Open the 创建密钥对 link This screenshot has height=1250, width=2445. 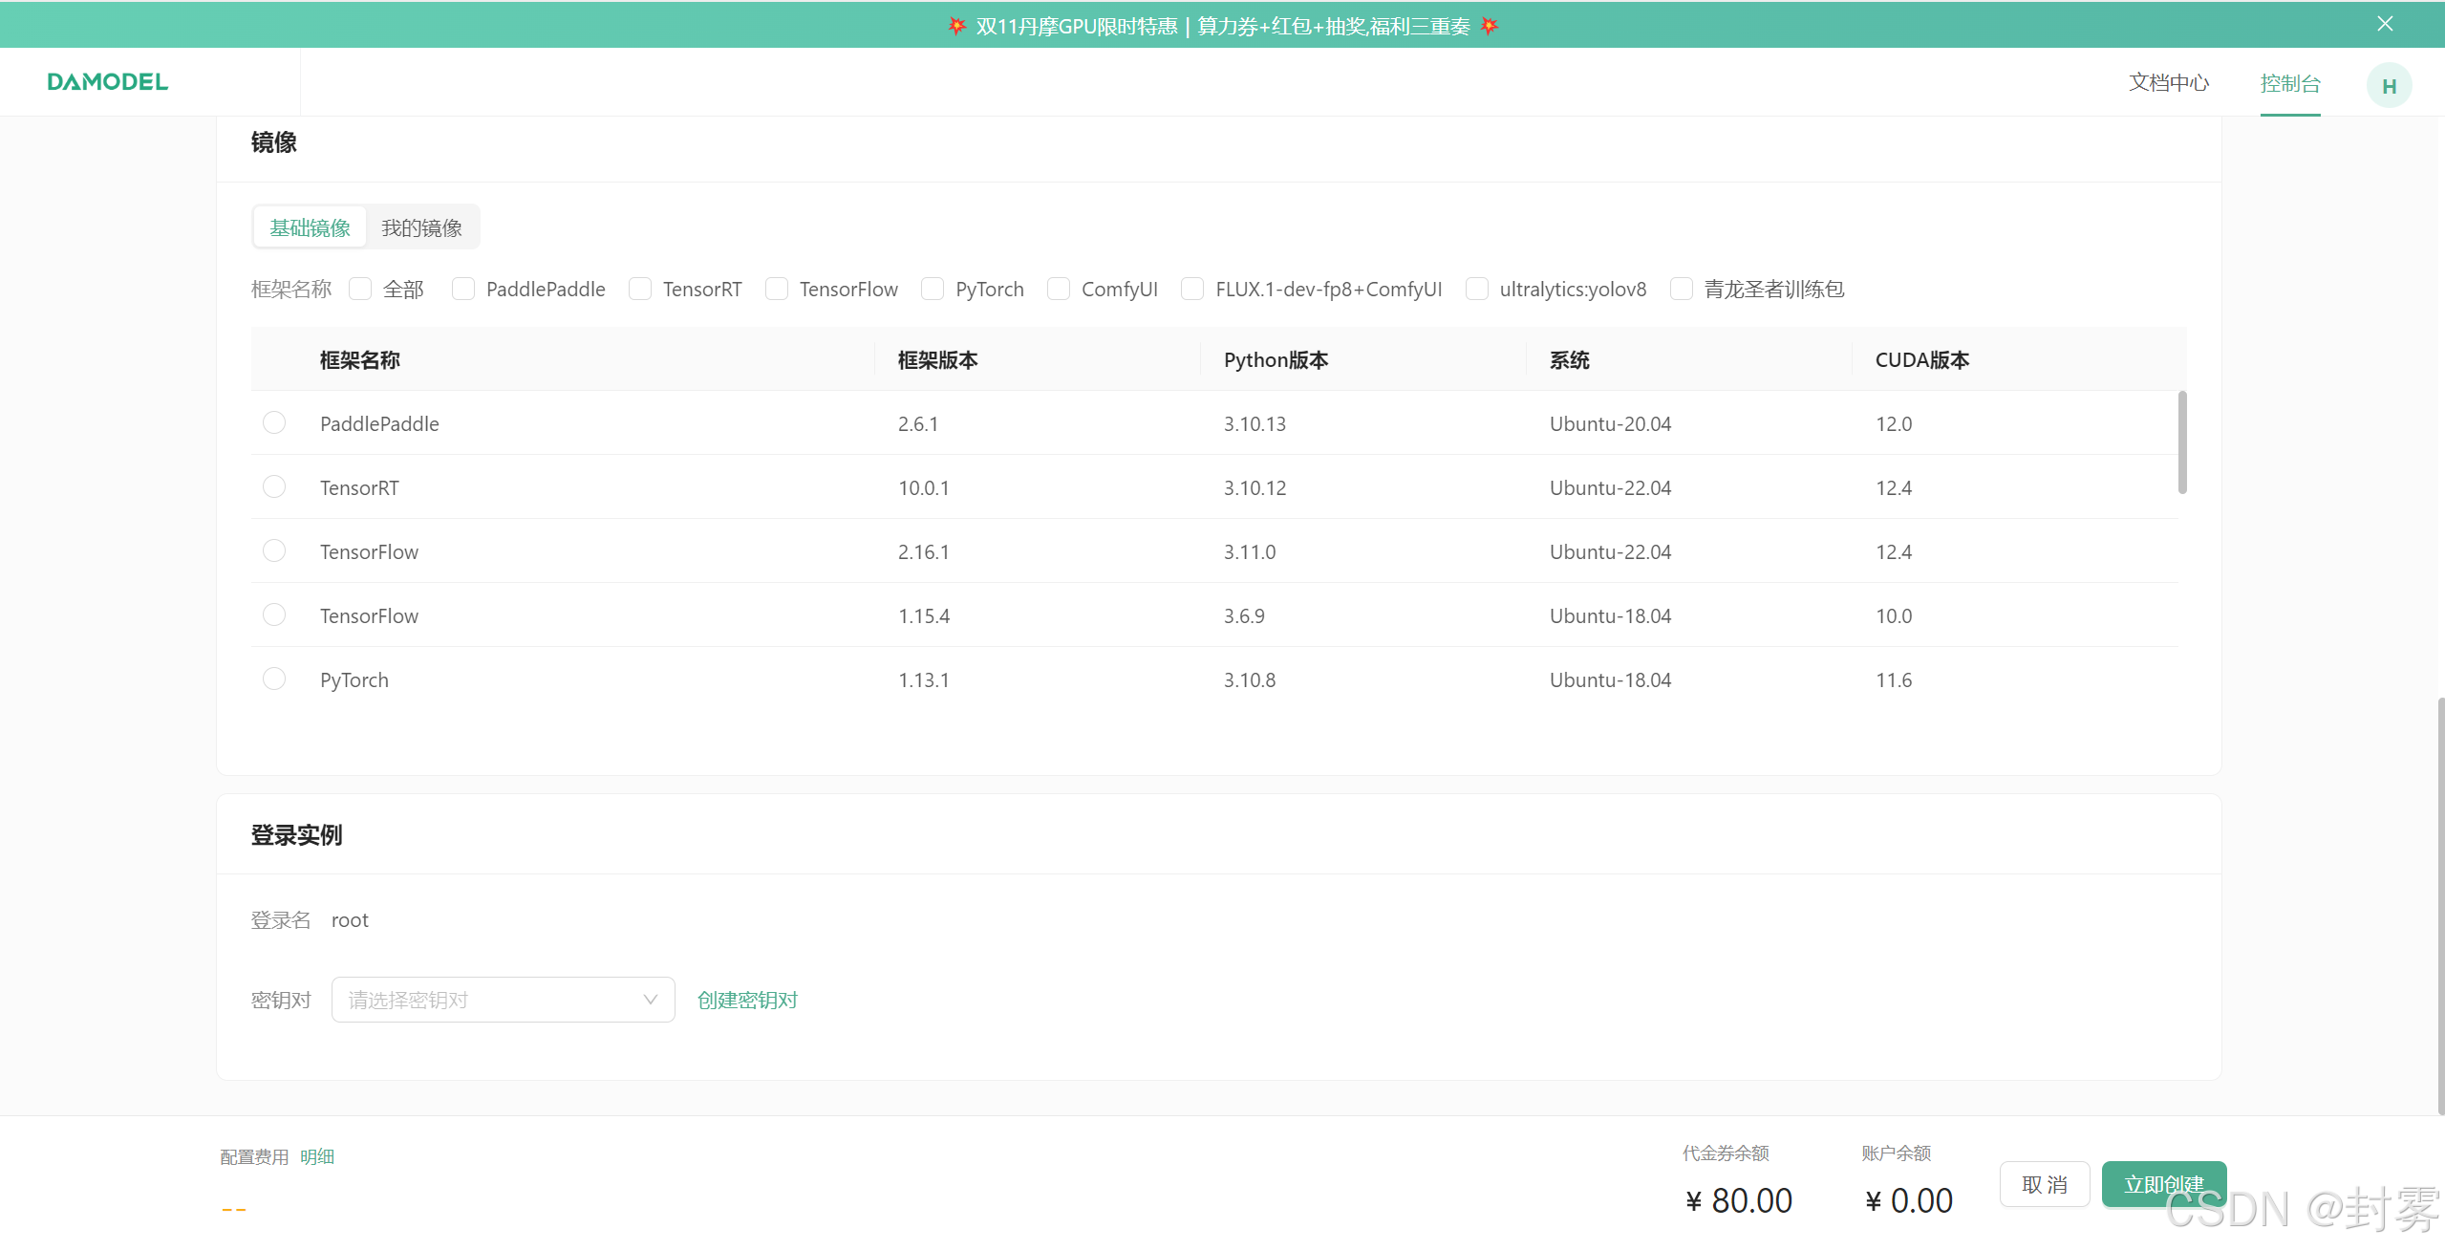tap(747, 1000)
